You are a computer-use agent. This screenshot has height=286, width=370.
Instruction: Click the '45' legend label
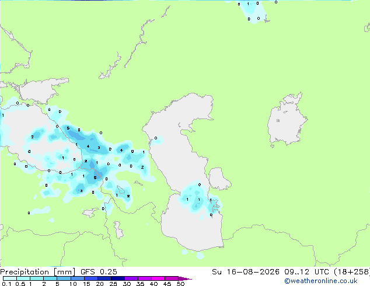pyautogui.click(x=167, y=284)
